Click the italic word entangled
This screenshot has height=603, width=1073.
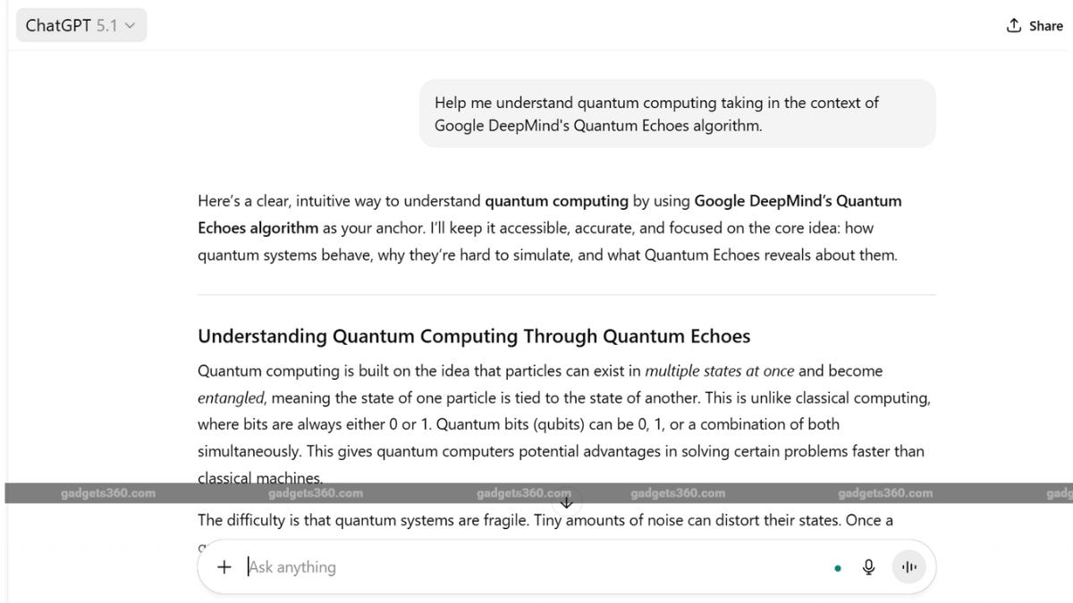[231, 398]
